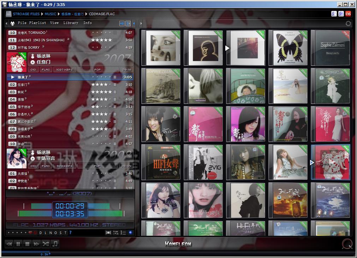The width and height of the screenshot is (357, 258).
Task: Go to MUSIC breadcrumb folder
Action: click(x=50, y=14)
